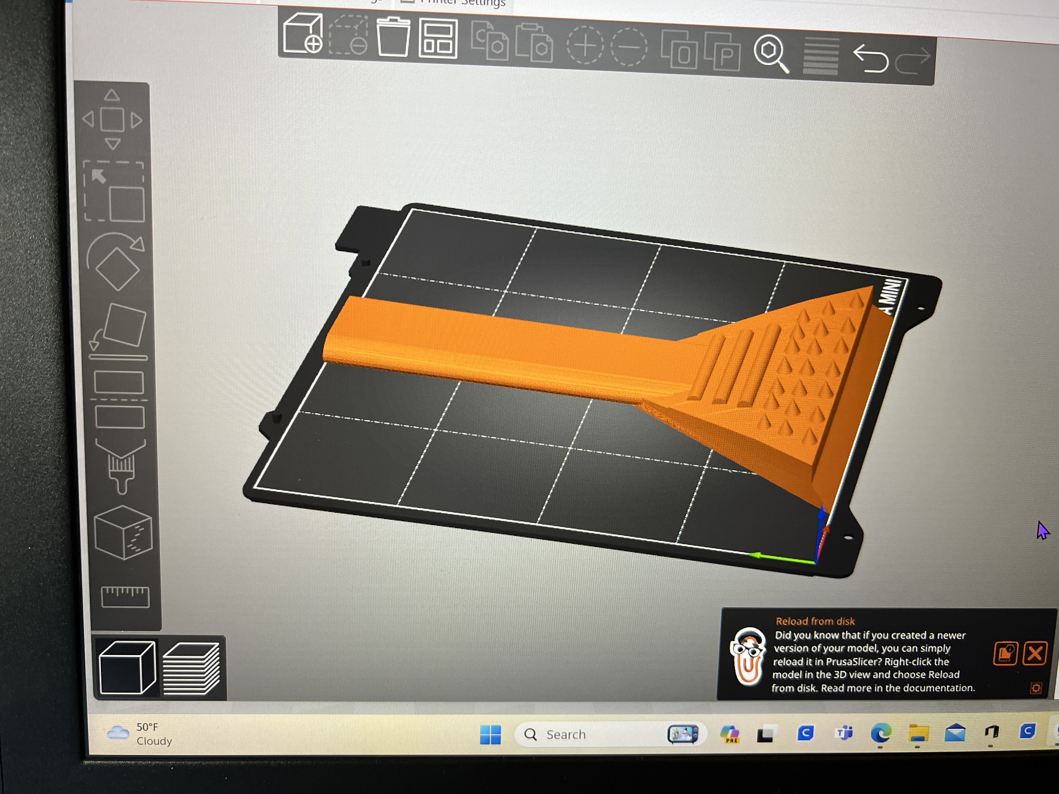
Task: Close the Reload from disk notification
Action: [x=1035, y=653]
